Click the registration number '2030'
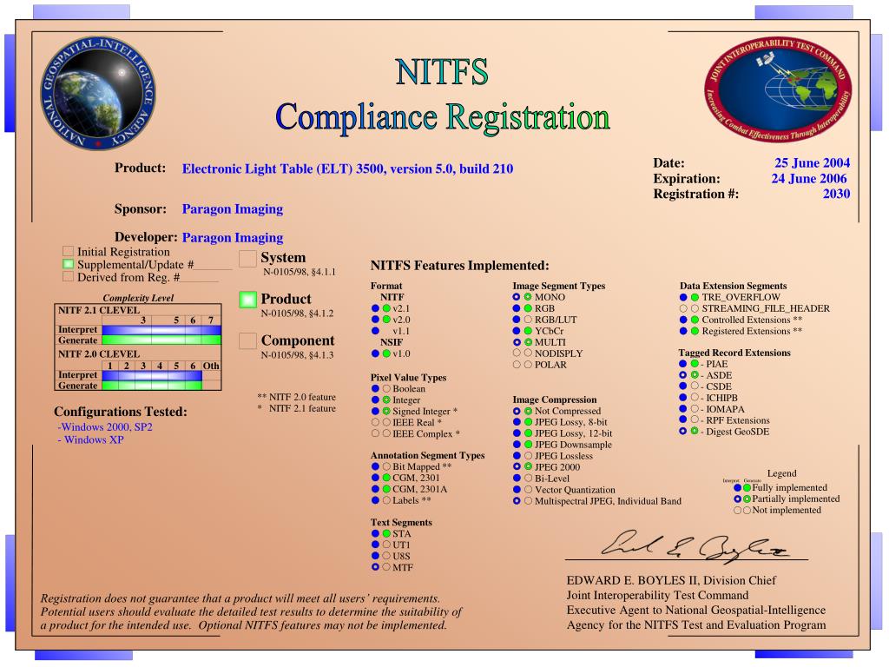Image resolution: width=889 pixels, height=667 pixels. [x=836, y=194]
